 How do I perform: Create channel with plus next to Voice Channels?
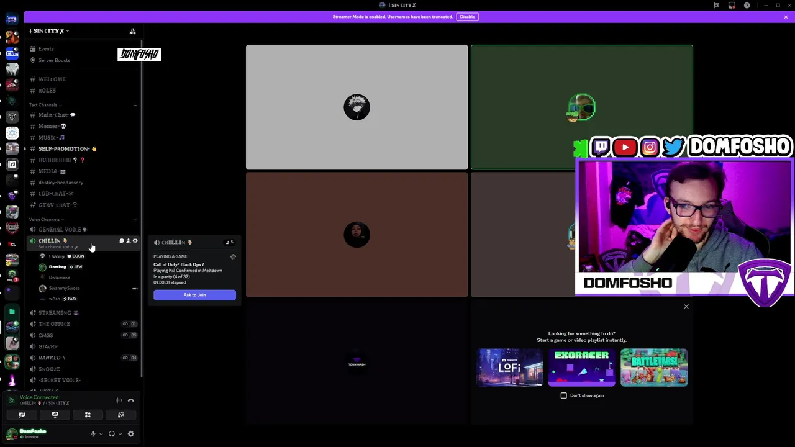click(135, 219)
